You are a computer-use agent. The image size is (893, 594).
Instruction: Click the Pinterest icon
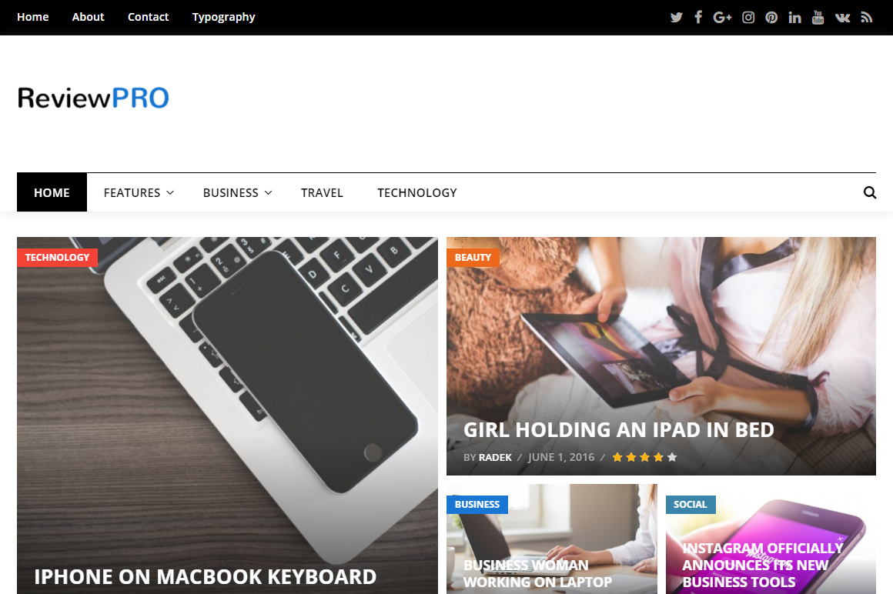(x=771, y=17)
